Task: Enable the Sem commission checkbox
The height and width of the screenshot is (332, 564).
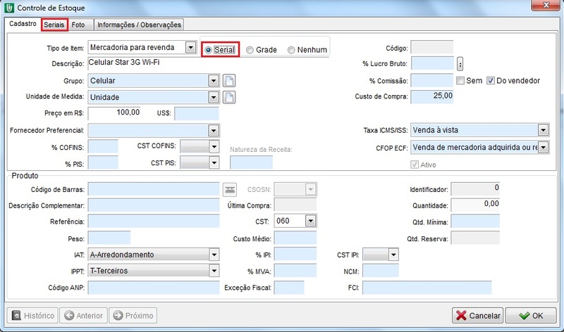Action: [460, 81]
